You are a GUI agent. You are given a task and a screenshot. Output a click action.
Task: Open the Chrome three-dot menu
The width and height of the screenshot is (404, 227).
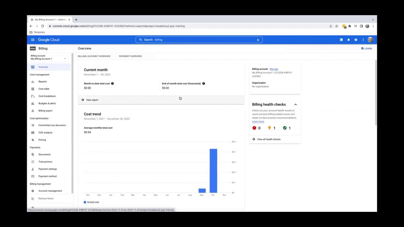click(x=373, y=26)
